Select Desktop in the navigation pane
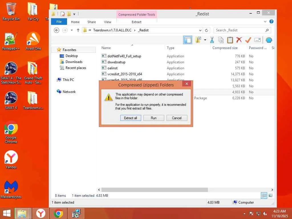292x219 pixels. point(72,56)
